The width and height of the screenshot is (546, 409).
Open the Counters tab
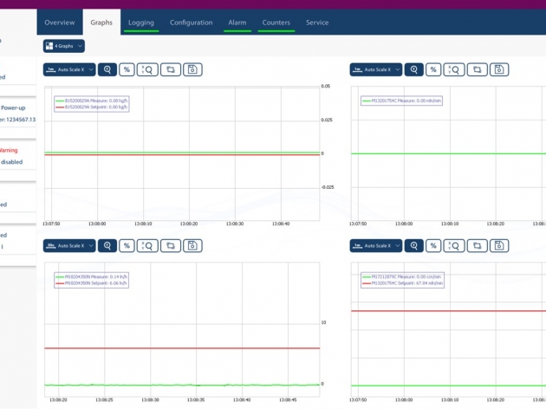click(x=276, y=23)
